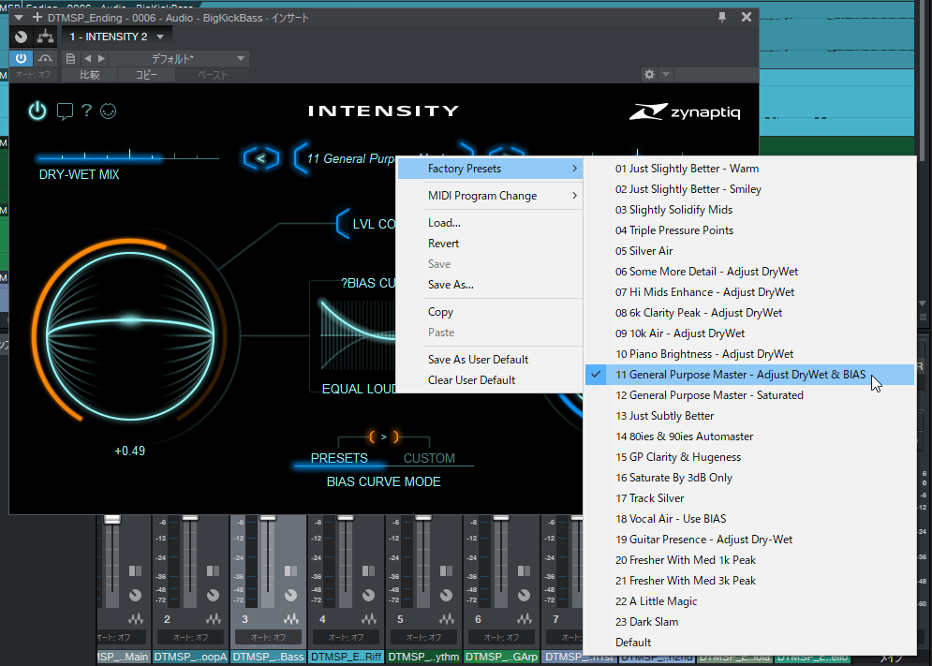
Task: Click previous preset hexagon arrow in INTENSITY
Action: (x=261, y=158)
